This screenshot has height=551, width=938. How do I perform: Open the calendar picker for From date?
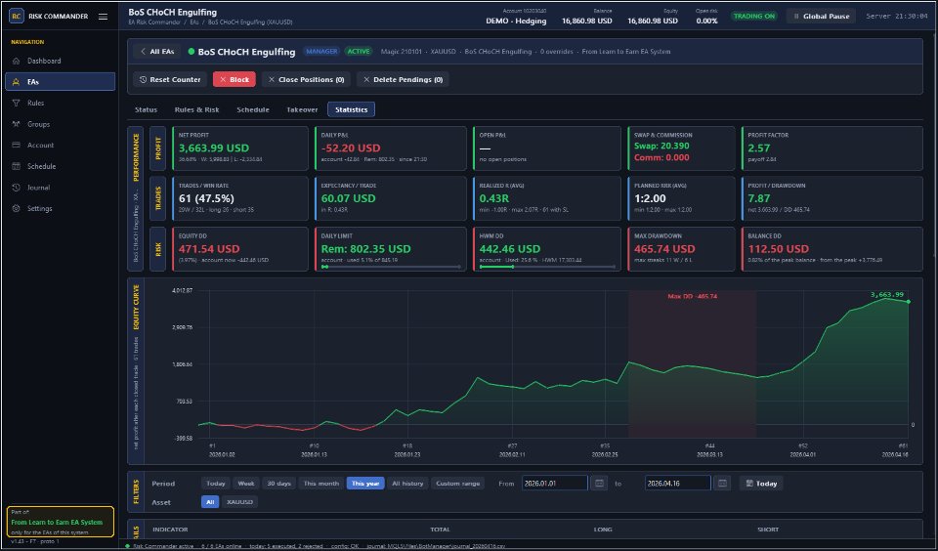pyautogui.click(x=599, y=484)
